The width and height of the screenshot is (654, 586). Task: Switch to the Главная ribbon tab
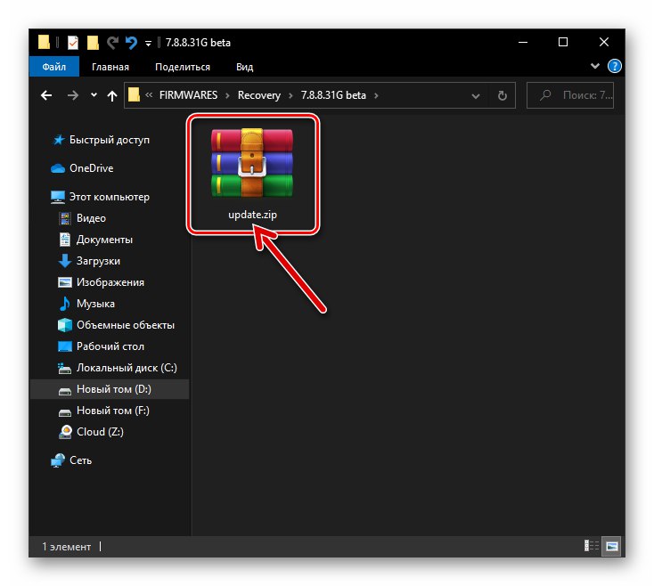[110, 67]
